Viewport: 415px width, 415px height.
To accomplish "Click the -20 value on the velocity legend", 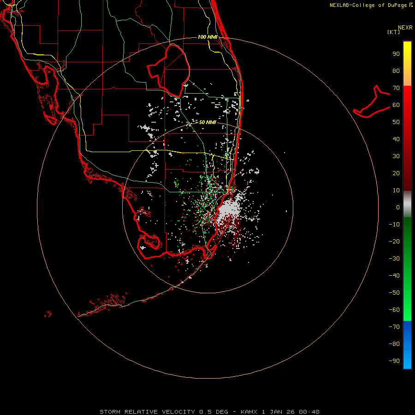I will 394,241.
